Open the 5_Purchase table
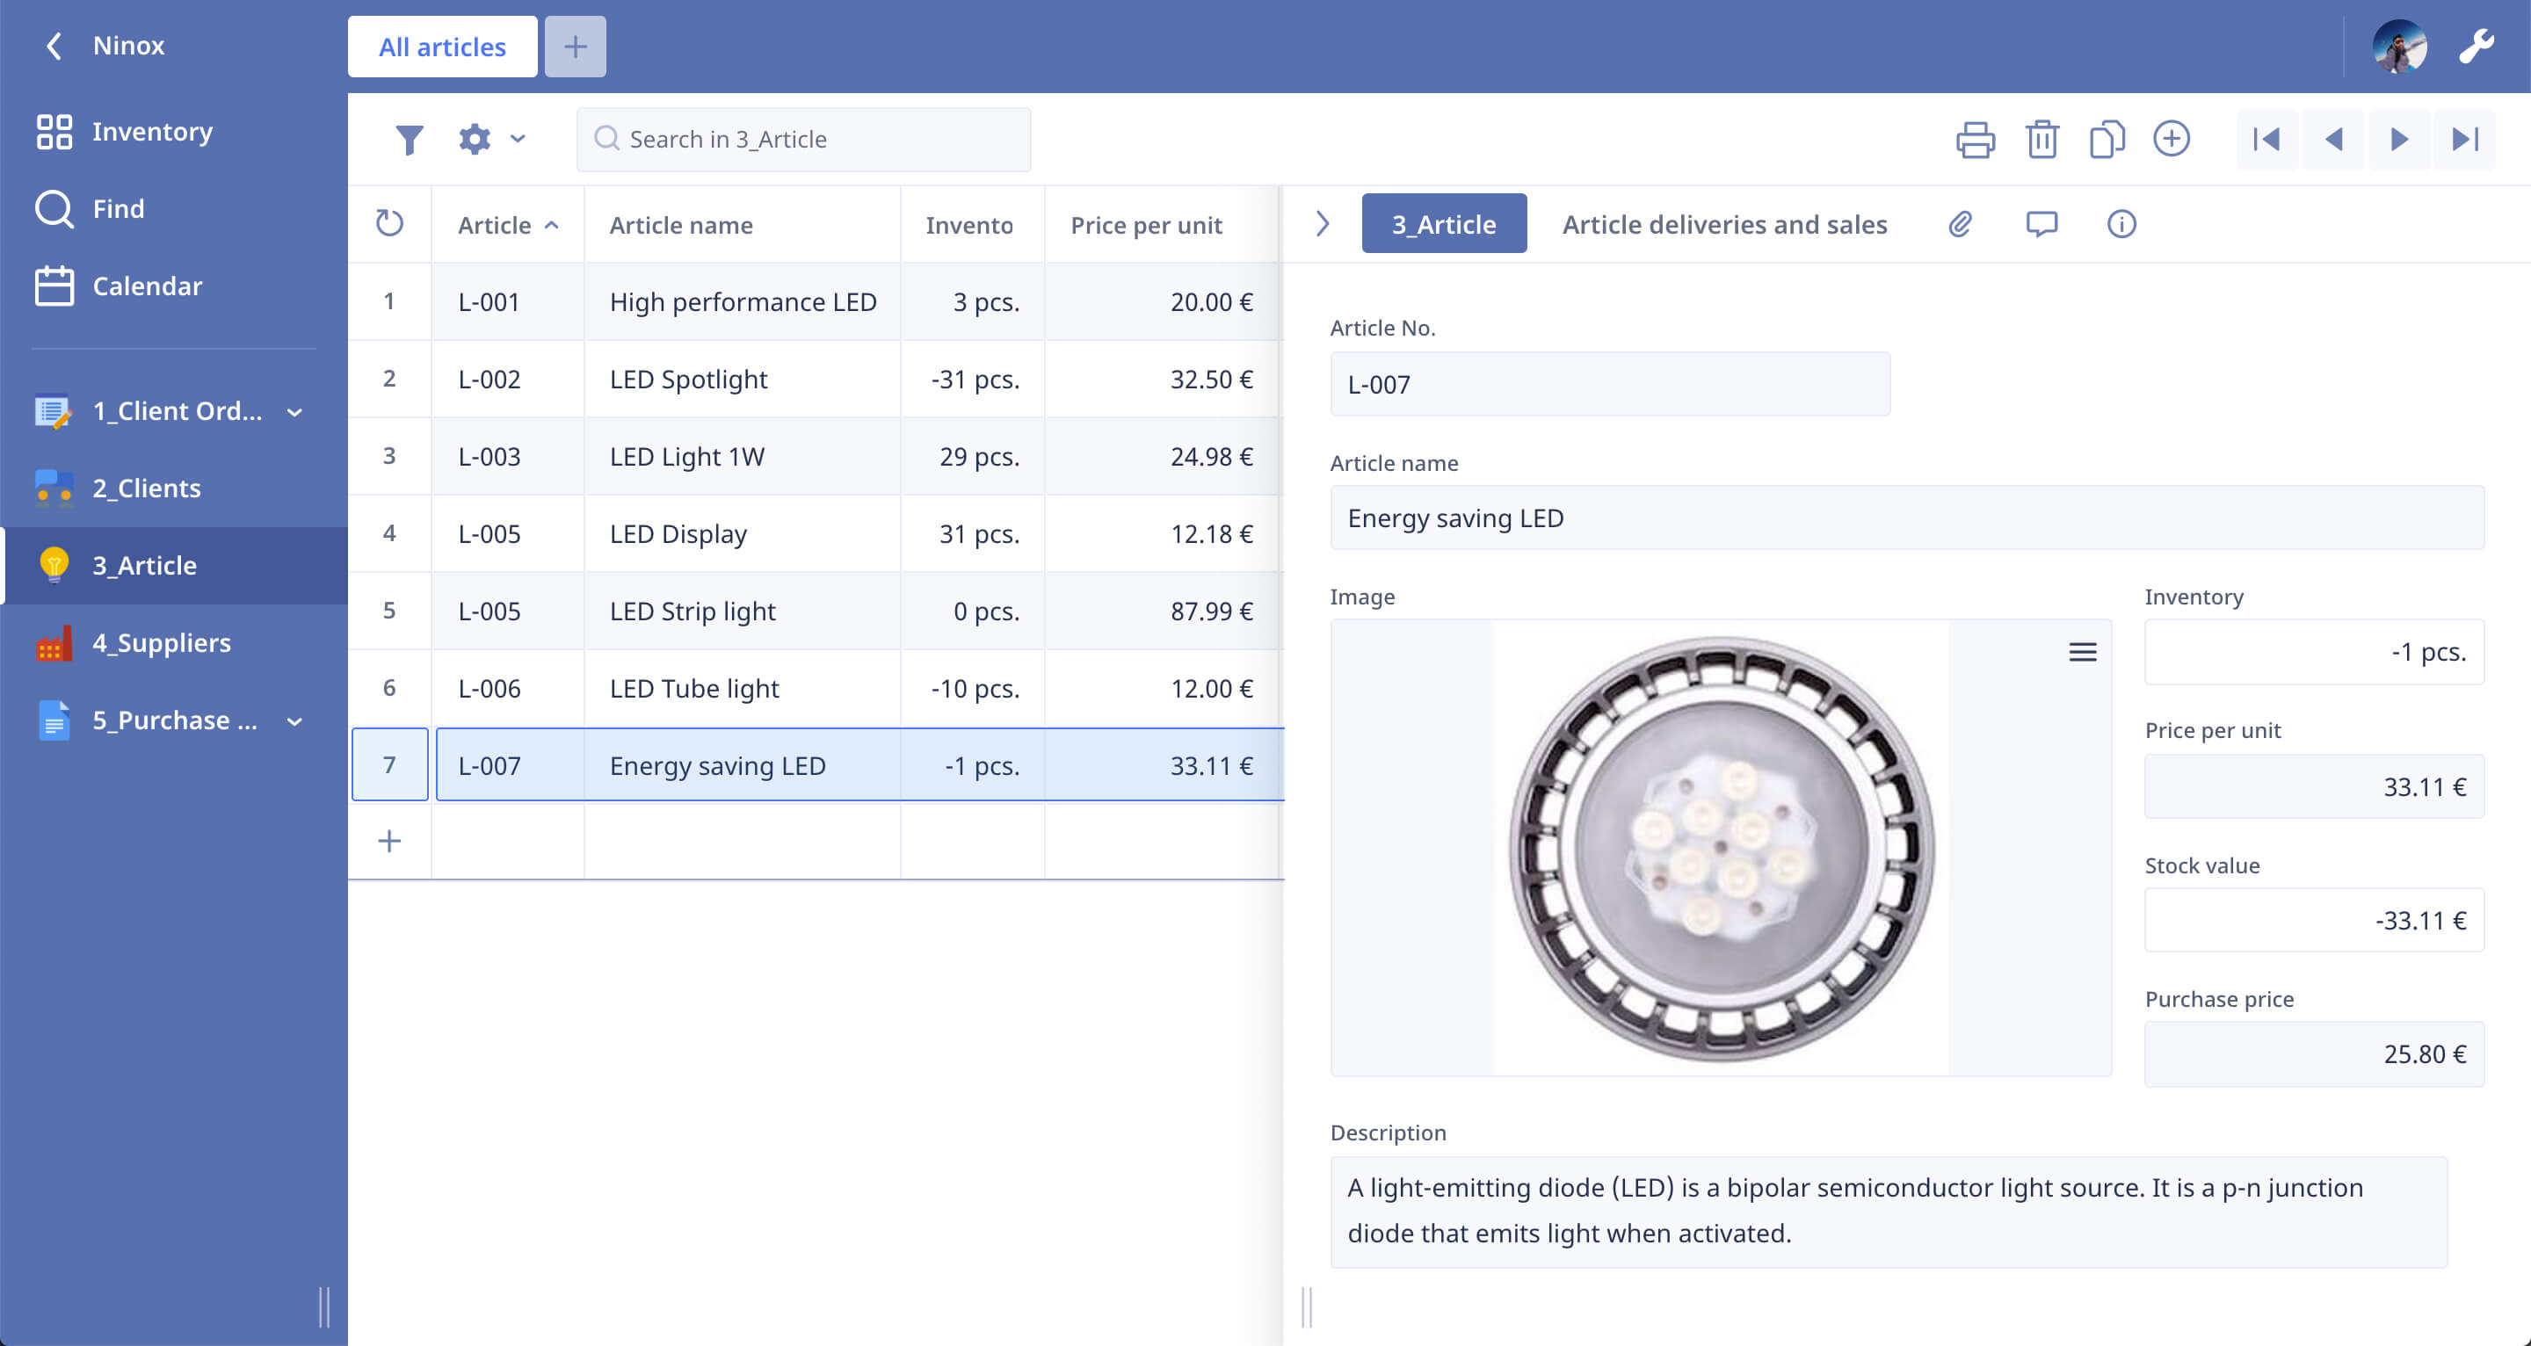The height and width of the screenshot is (1346, 2531). tap(148, 720)
